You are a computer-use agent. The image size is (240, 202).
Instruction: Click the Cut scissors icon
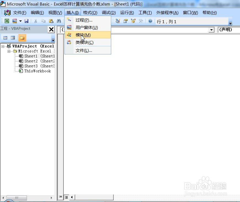(36, 21)
